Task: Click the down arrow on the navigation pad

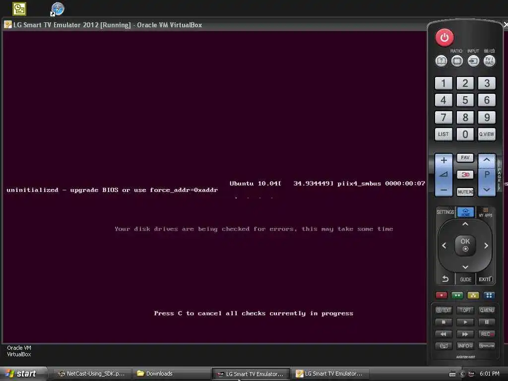Action: tap(465, 267)
